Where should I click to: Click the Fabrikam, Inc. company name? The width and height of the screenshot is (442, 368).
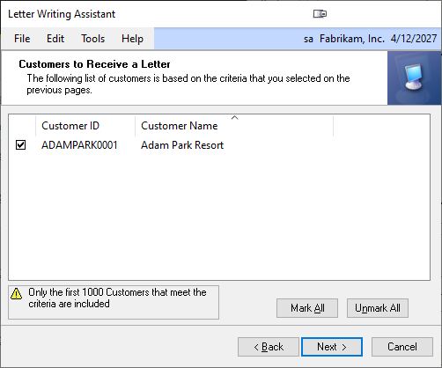pyautogui.click(x=352, y=39)
